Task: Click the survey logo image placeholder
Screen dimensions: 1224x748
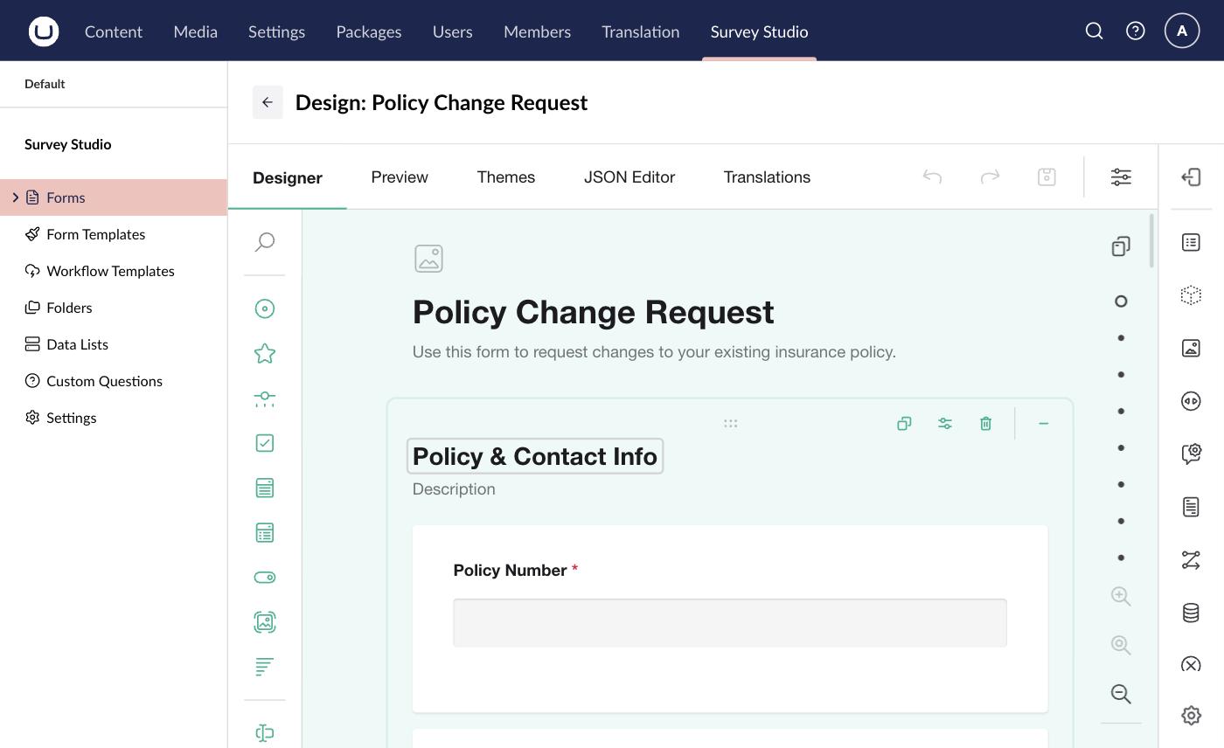Action: [x=428, y=259]
